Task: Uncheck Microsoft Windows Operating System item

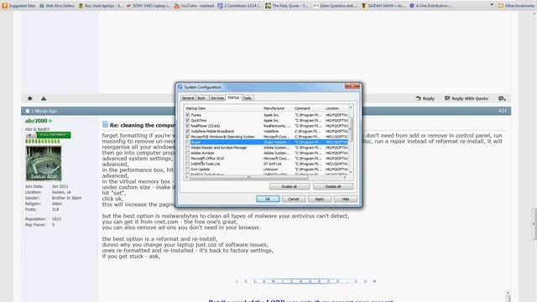Action: click(x=187, y=137)
